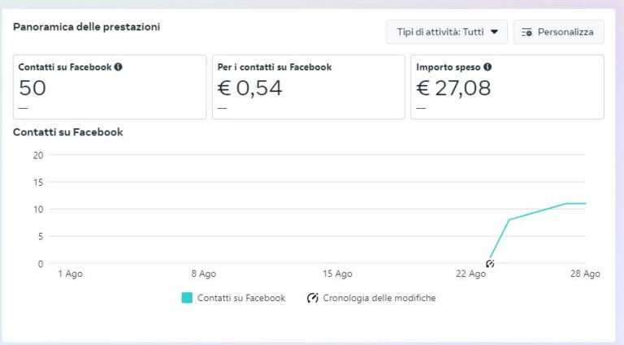Click the 28 Ago axis label
The width and height of the screenshot is (624, 345).
585,274
